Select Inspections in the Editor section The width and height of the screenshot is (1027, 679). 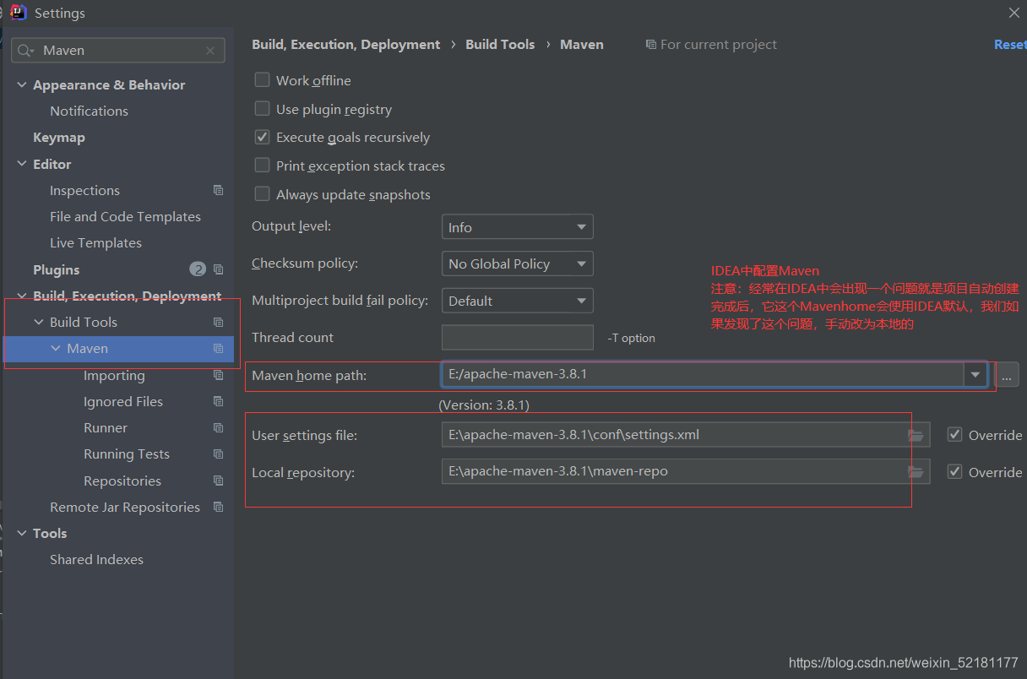point(84,191)
